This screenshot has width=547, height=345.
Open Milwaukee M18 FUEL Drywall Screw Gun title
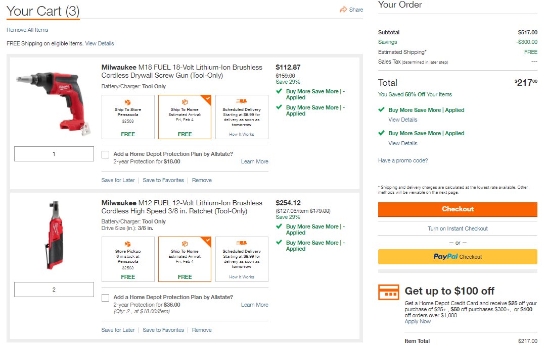point(182,71)
